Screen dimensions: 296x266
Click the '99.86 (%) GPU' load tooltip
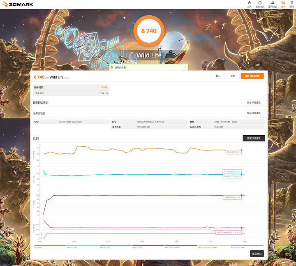232,197
